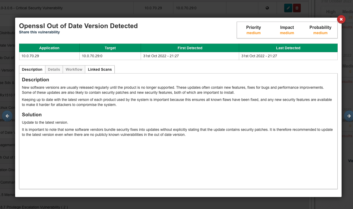Expand the Privilege Escalation Vulnerability (2) row
Viewport: 353px width, 209px height.
pyautogui.click(x=34, y=207)
